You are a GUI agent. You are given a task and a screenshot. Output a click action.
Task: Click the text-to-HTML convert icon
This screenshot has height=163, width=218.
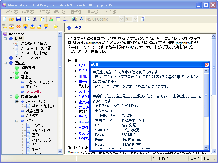click(65, 19)
